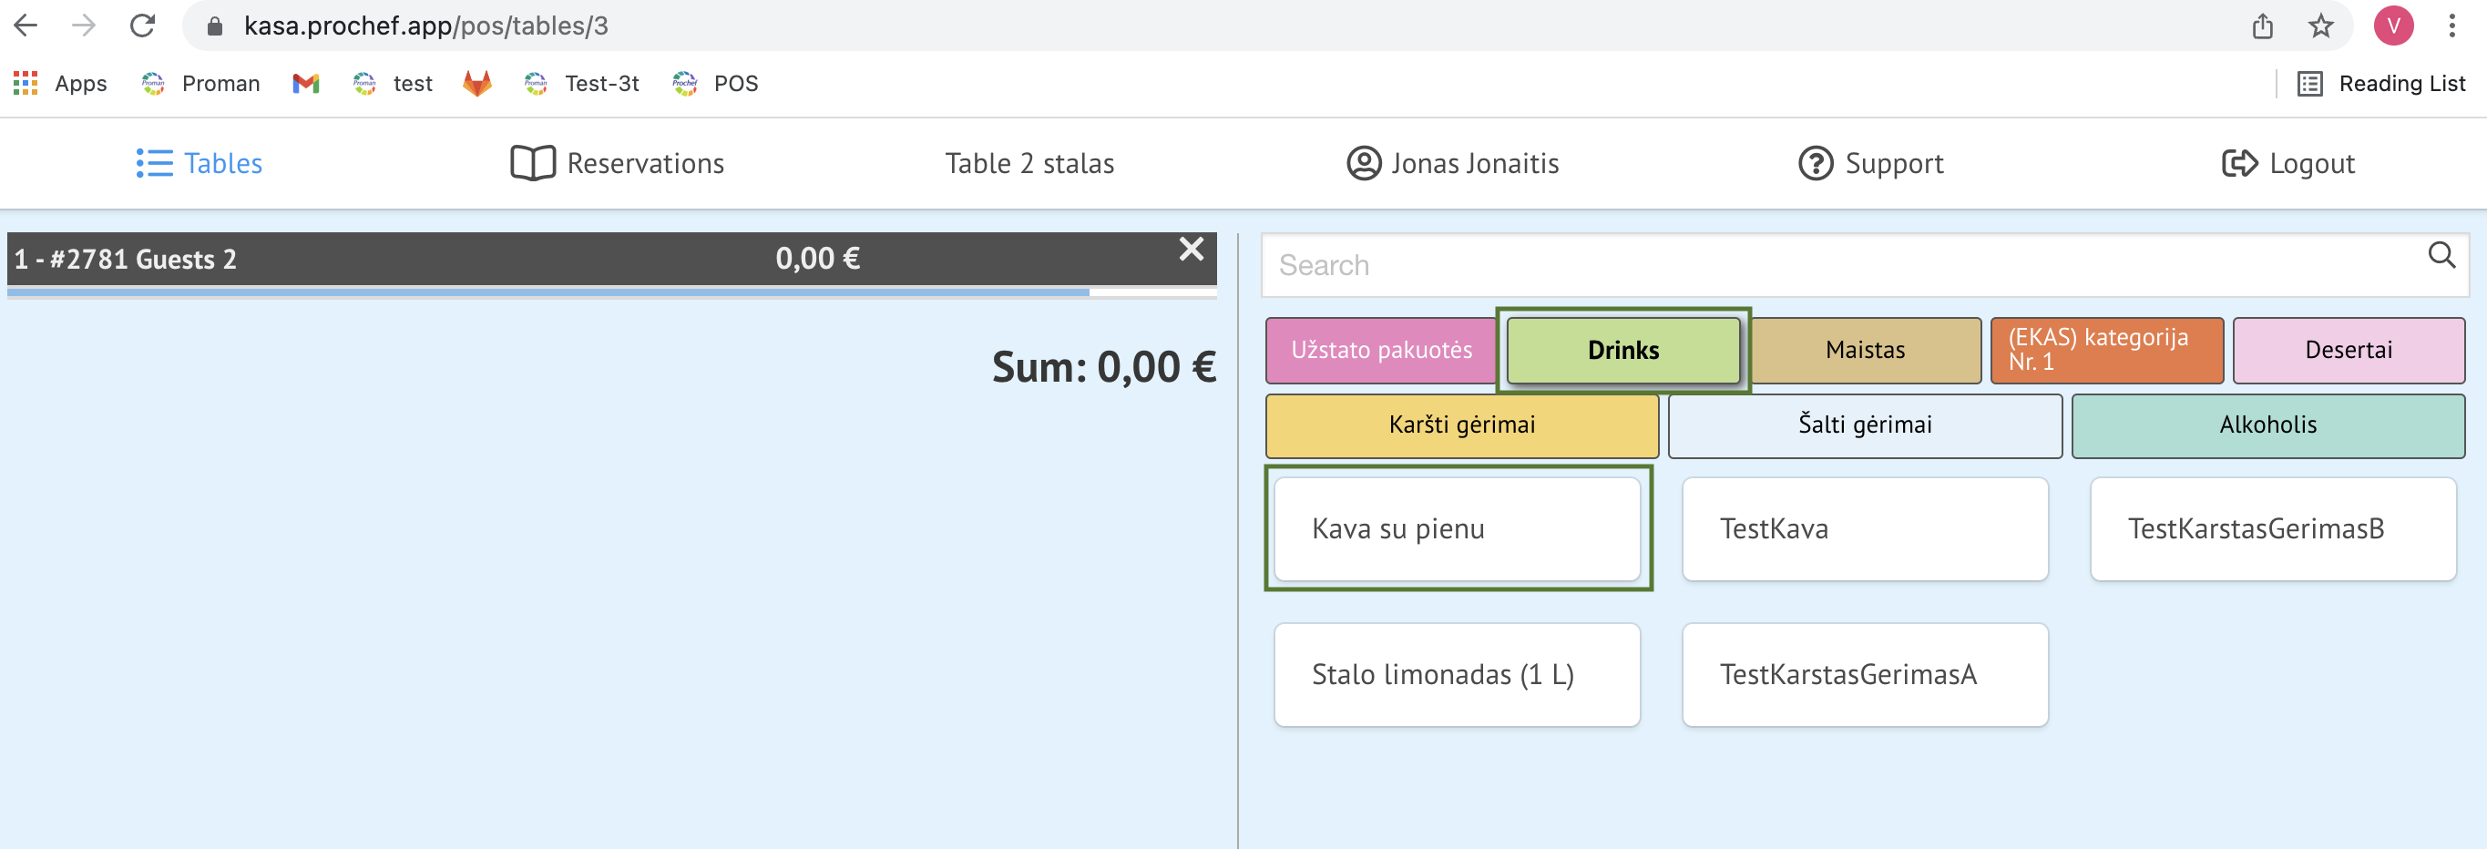Screen dimensions: 2487x849
Task: Open Chrome three-dot menu
Action: (2451, 26)
